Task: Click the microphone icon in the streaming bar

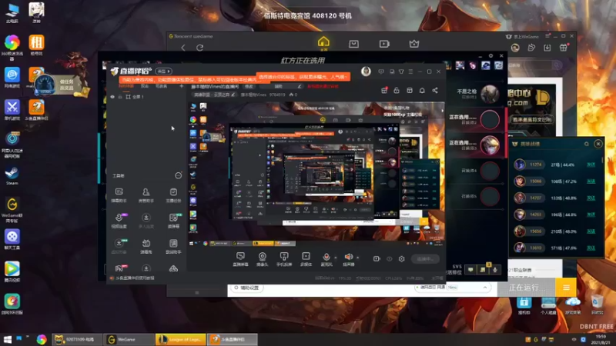Action: (x=326, y=258)
